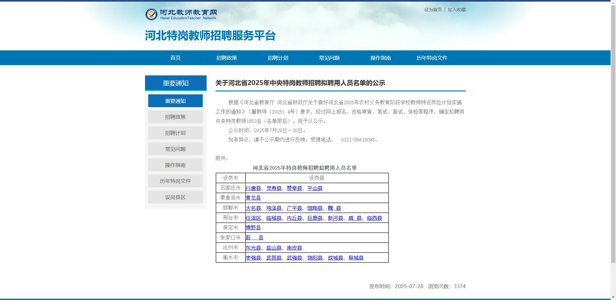
Task: Open the 灵寿县 list link
Action: tap(274, 188)
